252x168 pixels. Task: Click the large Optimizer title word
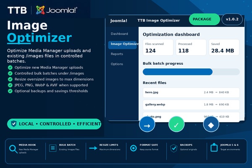click(39, 38)
